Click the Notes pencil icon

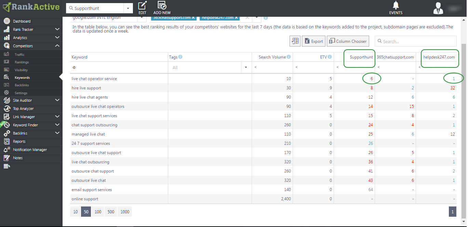tap(7, 158)
